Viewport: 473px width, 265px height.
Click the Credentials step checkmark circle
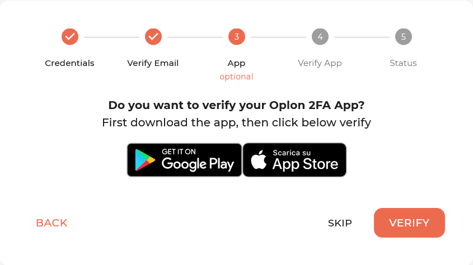tap(70, 37)
